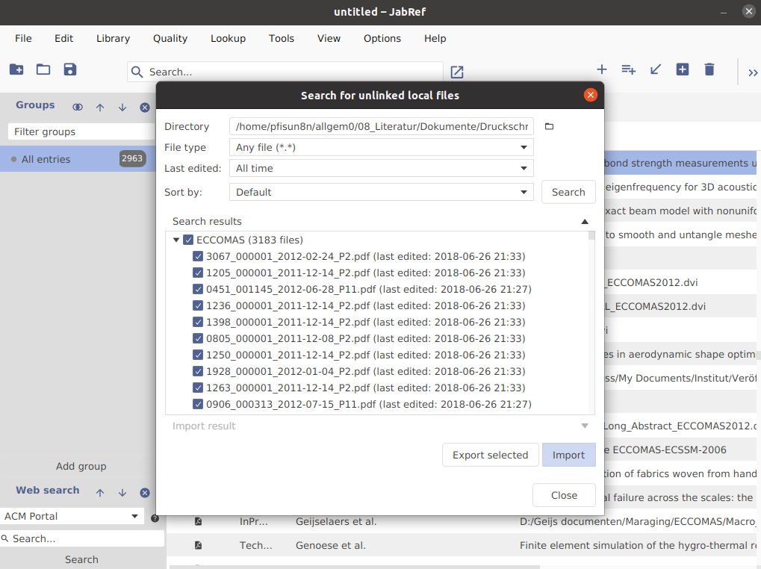The width and height of the screenshot is (761, 569).
Task: Delete selected entries with the trash icon
Action: 709,69
